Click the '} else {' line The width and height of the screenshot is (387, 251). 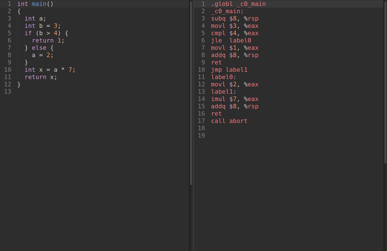coord(39,48)
